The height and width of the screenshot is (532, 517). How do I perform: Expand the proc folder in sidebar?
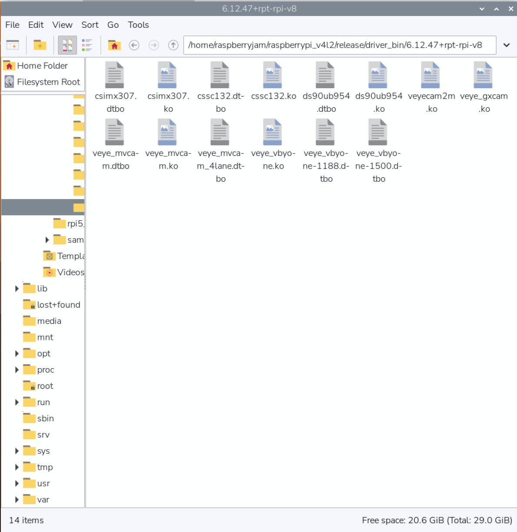[x=17, y=370]
